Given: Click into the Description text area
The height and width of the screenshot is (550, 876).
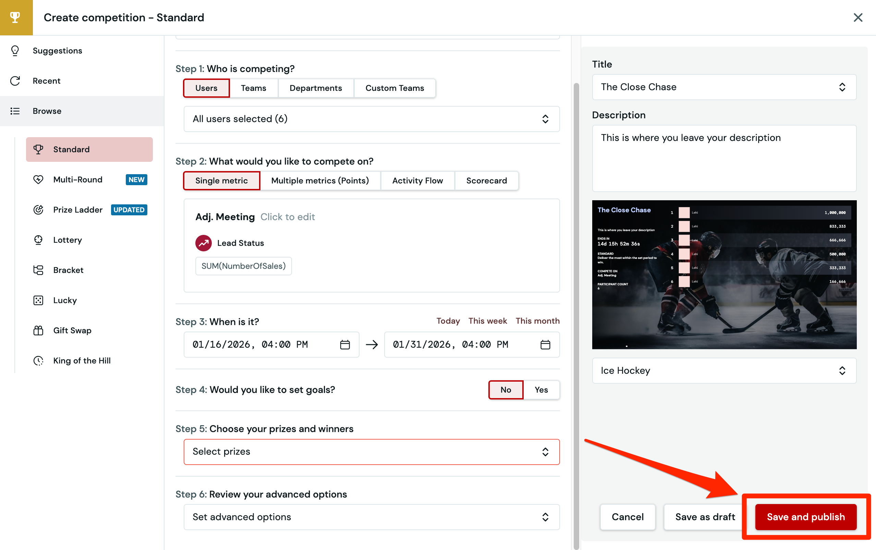Looking at the screenshot, I should [x=724, y=159].
